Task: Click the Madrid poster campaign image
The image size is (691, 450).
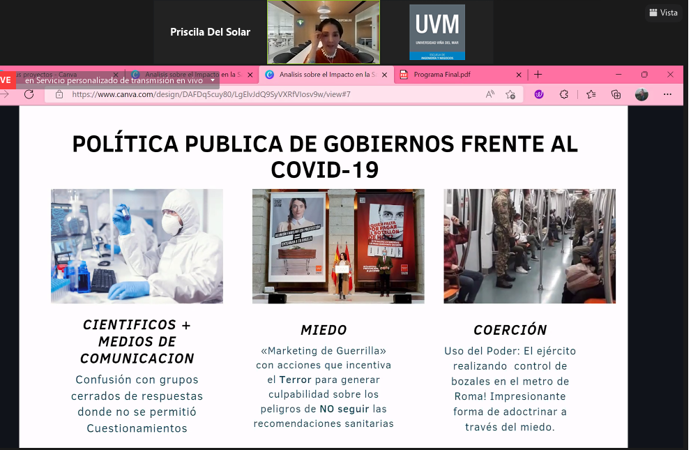Action: 338,246
